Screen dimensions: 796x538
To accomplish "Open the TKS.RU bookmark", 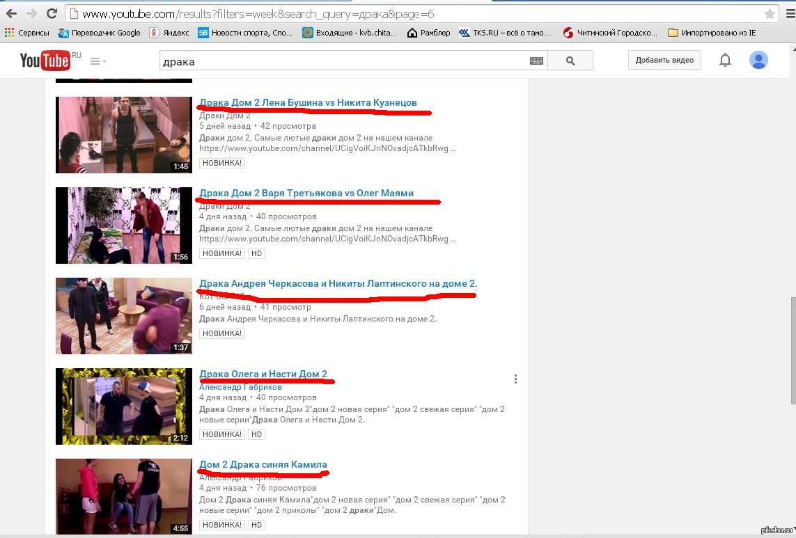I will [504, 33].
